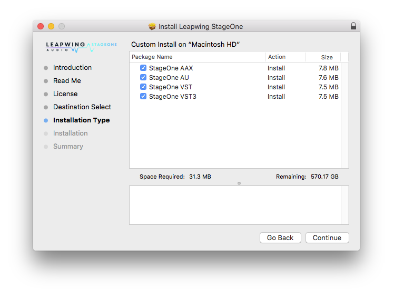
Task: Select the StageOne AAX package row
Action: click(235, 68)
